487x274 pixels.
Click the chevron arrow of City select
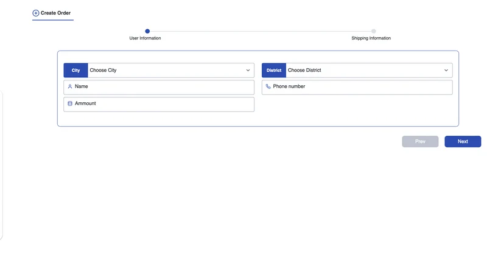click(x=248, y=70)
